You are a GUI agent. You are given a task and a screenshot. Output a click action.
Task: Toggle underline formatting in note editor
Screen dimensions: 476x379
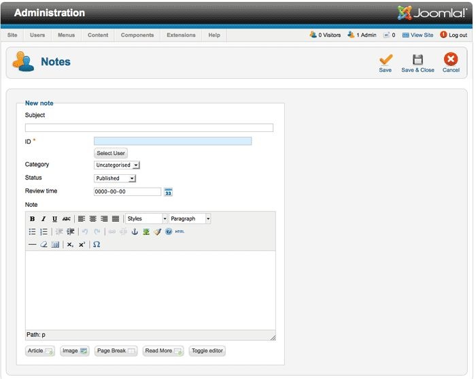[x=54, y=218]
